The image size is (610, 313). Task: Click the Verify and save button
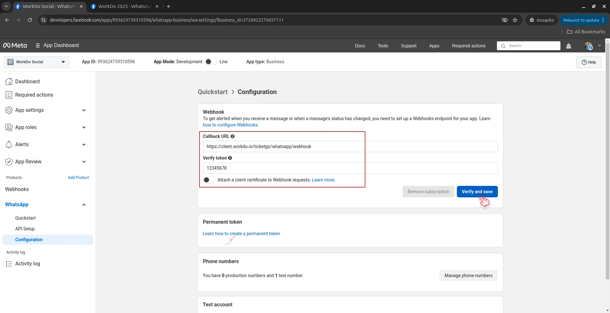coord(477,192)
